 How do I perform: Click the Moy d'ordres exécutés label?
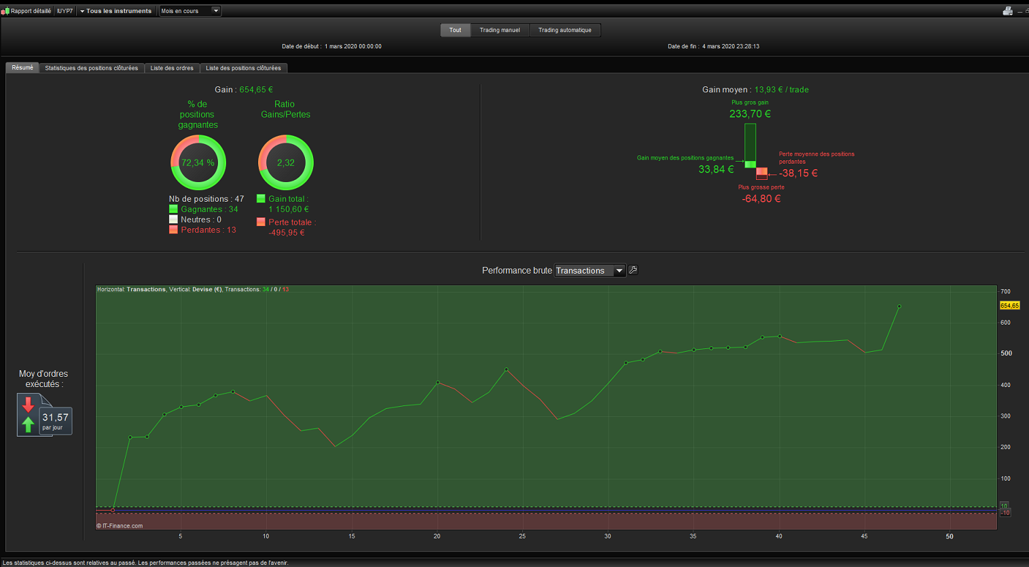(x=43, y=379)
